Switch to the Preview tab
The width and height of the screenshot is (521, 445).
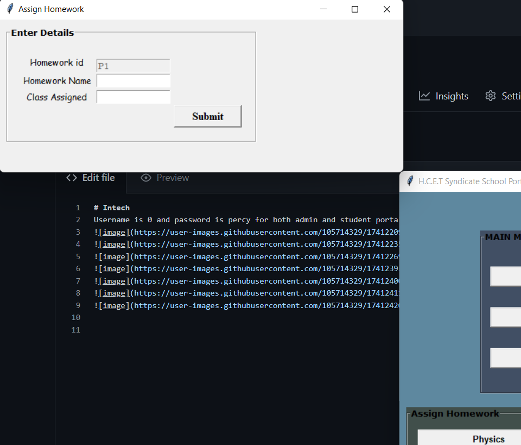tap(173, 178)
